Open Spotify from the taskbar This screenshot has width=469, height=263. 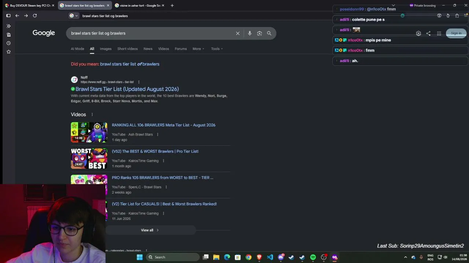click(313, 257)
